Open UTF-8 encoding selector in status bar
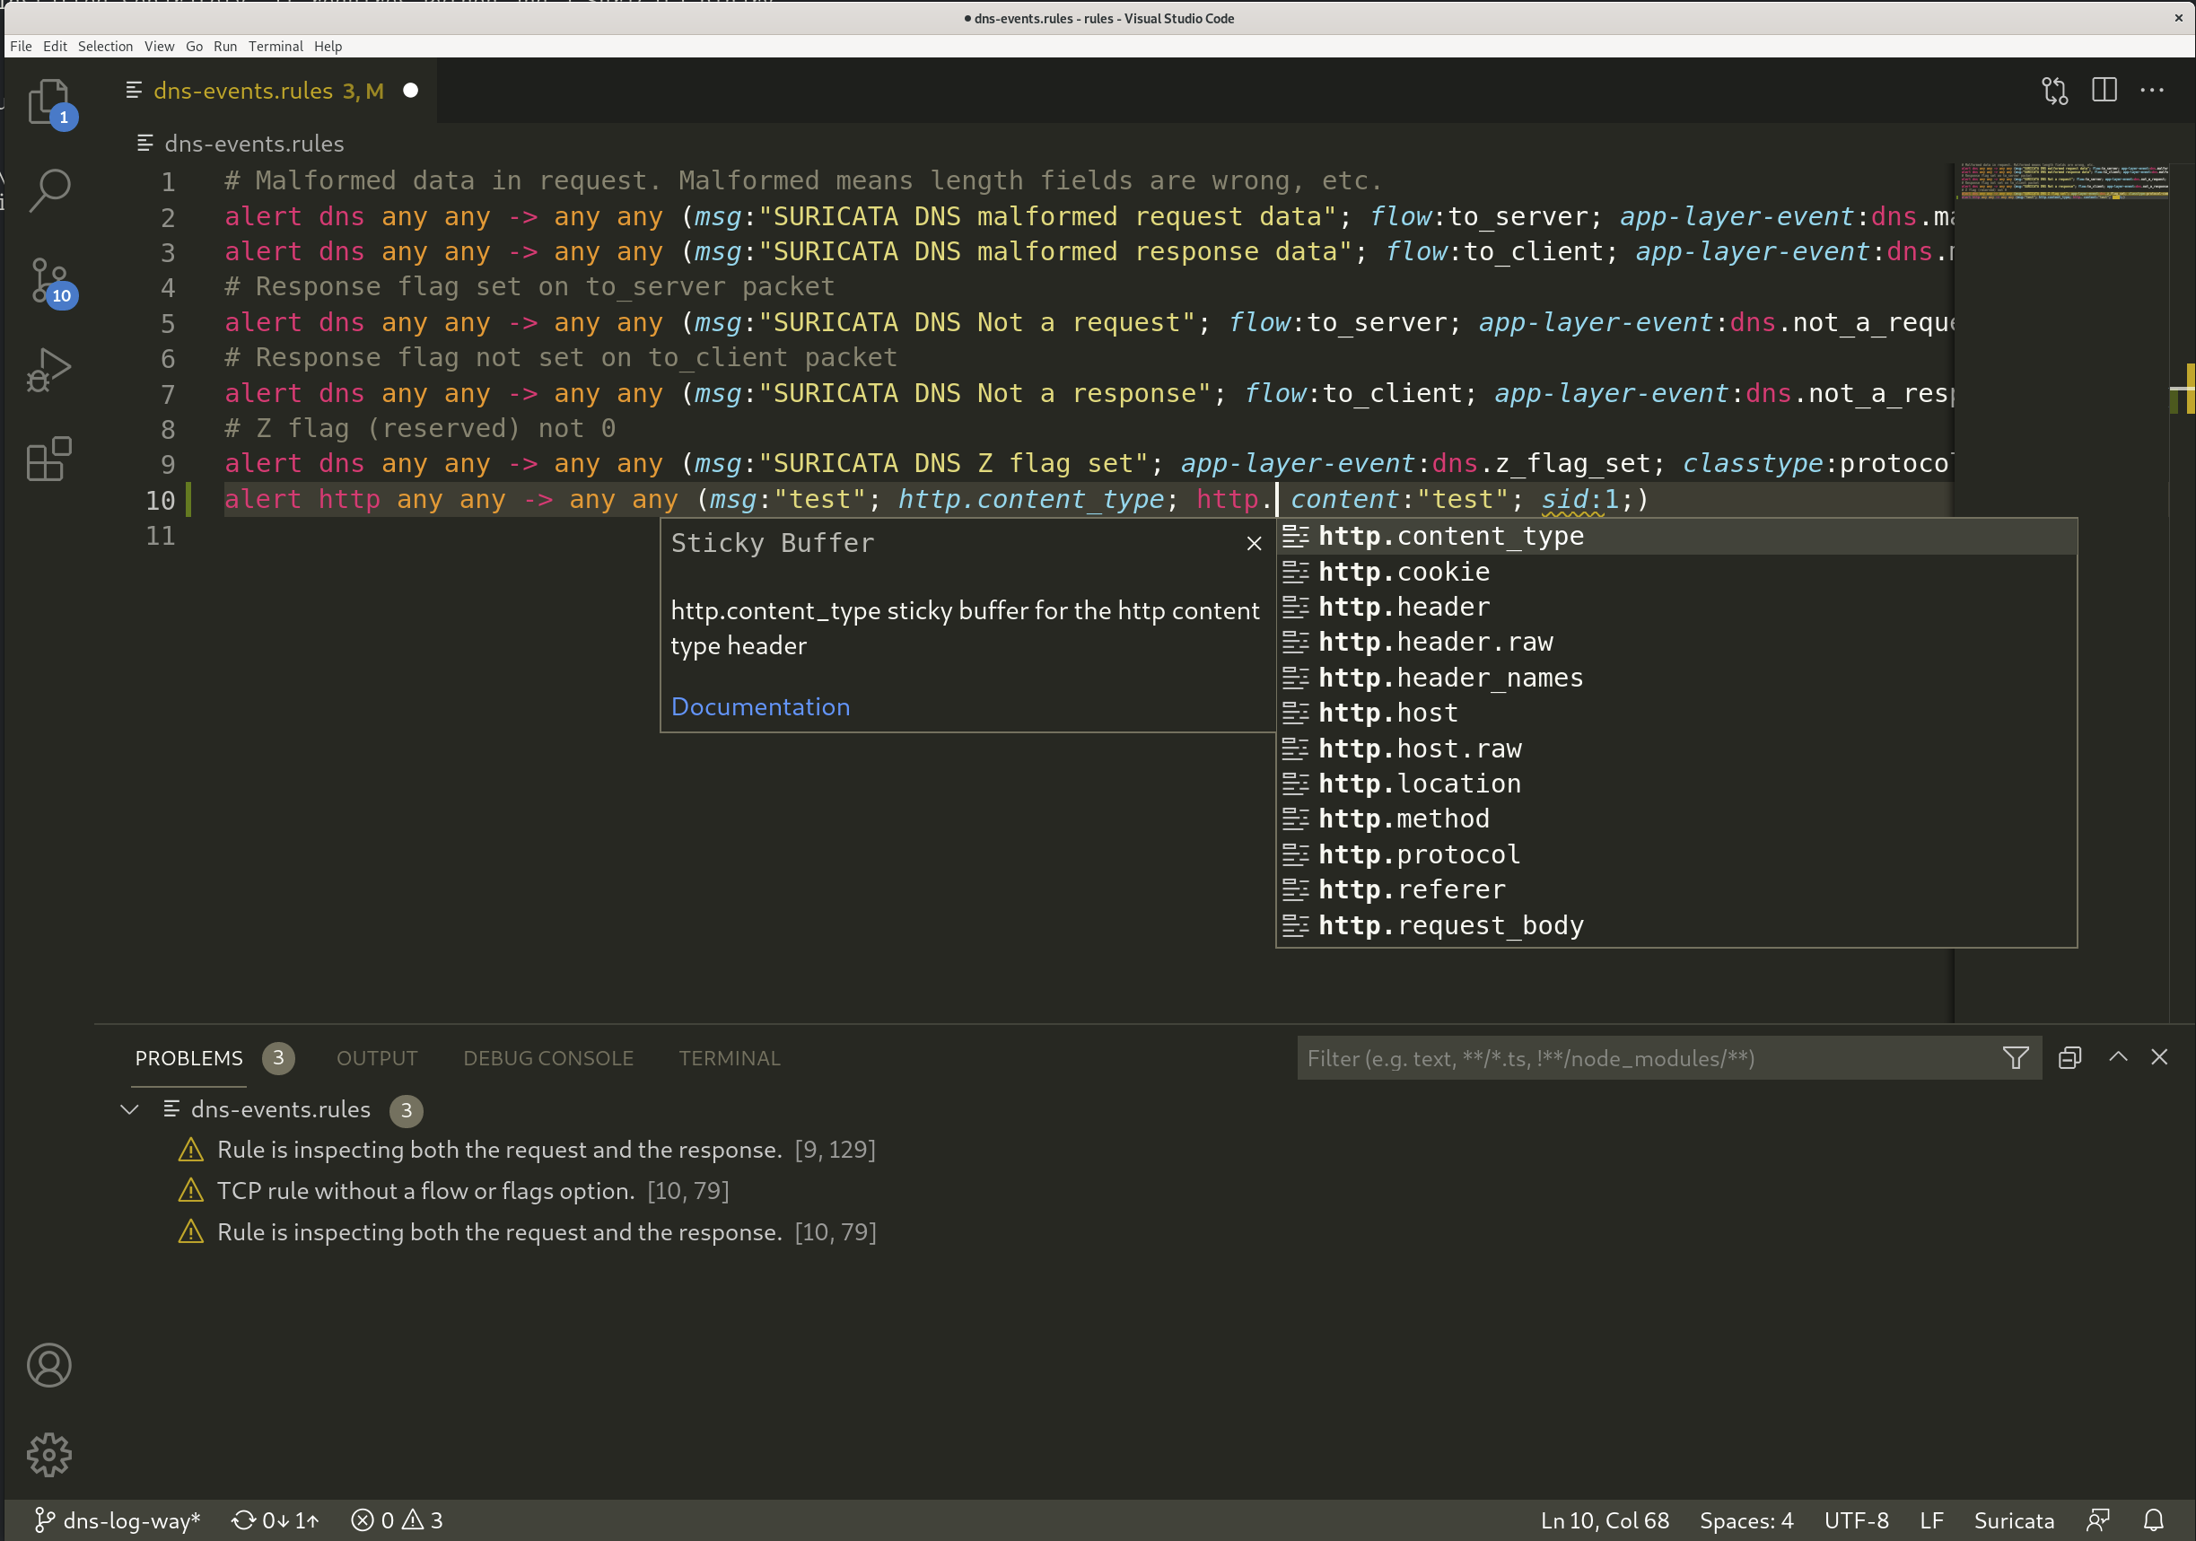 (x=1856, y=1520)
